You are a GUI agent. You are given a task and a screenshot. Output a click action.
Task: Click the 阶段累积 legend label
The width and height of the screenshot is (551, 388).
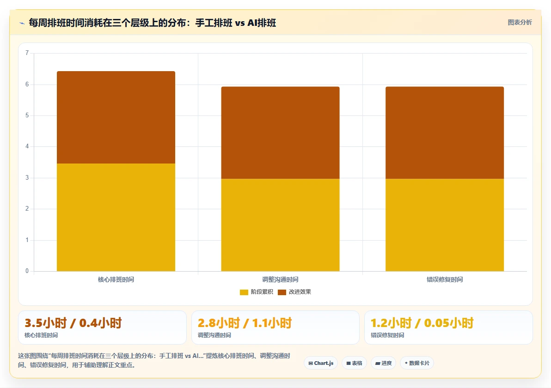[x=262, y=292]
